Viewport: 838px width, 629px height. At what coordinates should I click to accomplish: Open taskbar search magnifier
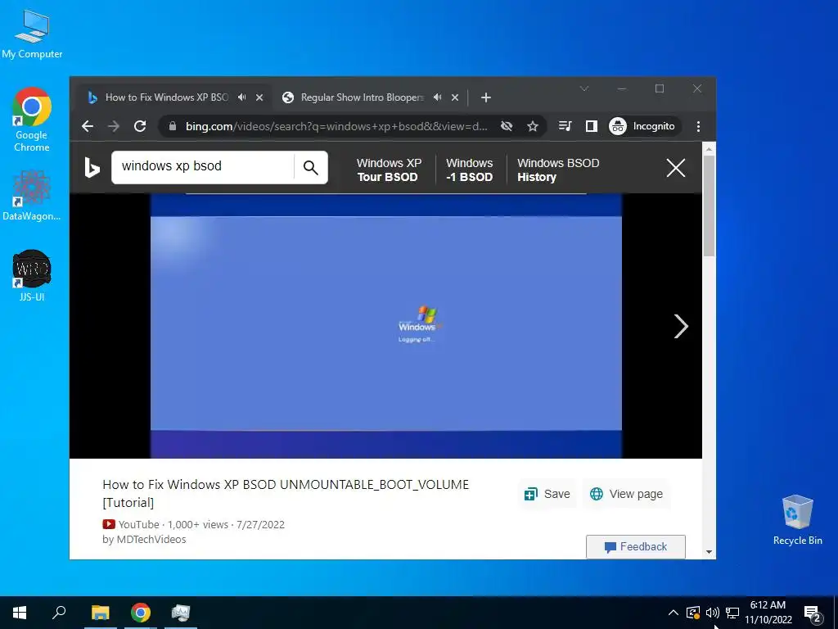tap(59, 613)
